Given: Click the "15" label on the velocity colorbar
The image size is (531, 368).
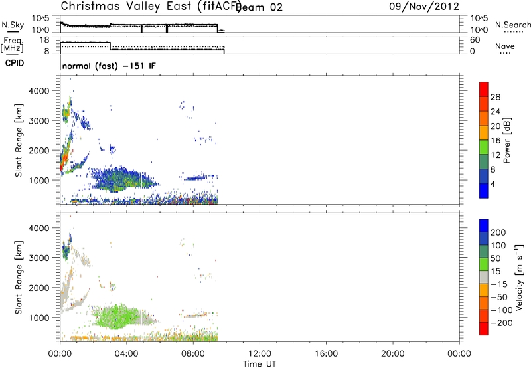Looking at the screenshot, I should (495, 271).
